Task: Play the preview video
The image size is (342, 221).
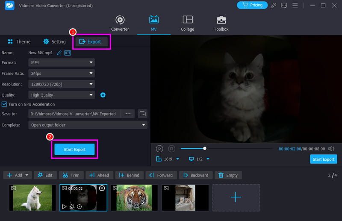Action: [159, 149]
